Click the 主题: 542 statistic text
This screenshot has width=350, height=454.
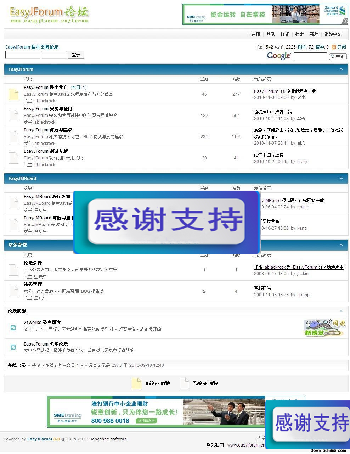(264, 47)
